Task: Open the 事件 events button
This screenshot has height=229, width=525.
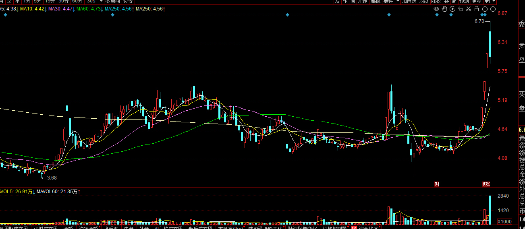Action: (x=388, y=2)
